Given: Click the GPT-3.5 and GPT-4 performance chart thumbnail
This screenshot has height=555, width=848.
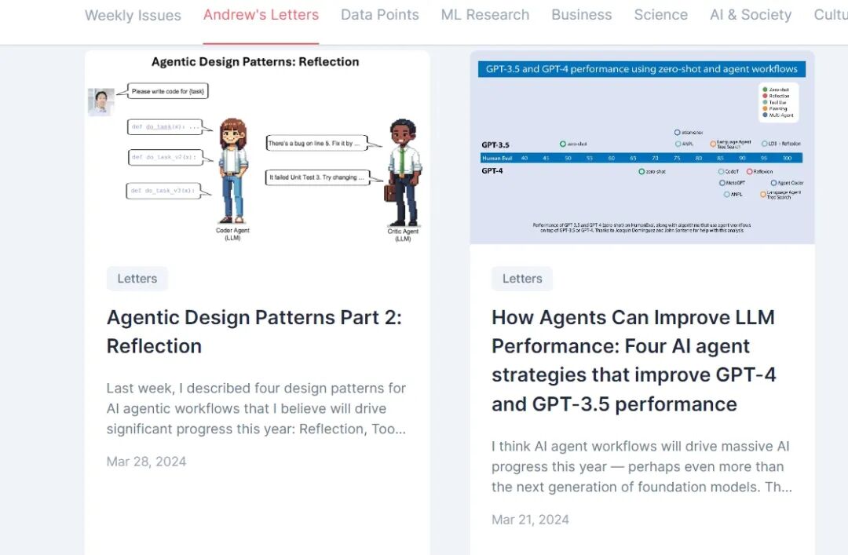Looking at the screenshot, I should click(x=642, y=148).
